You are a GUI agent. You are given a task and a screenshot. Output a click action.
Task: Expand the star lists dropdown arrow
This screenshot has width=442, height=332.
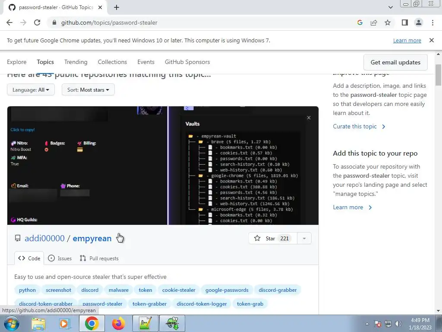[x=304, y=238]
